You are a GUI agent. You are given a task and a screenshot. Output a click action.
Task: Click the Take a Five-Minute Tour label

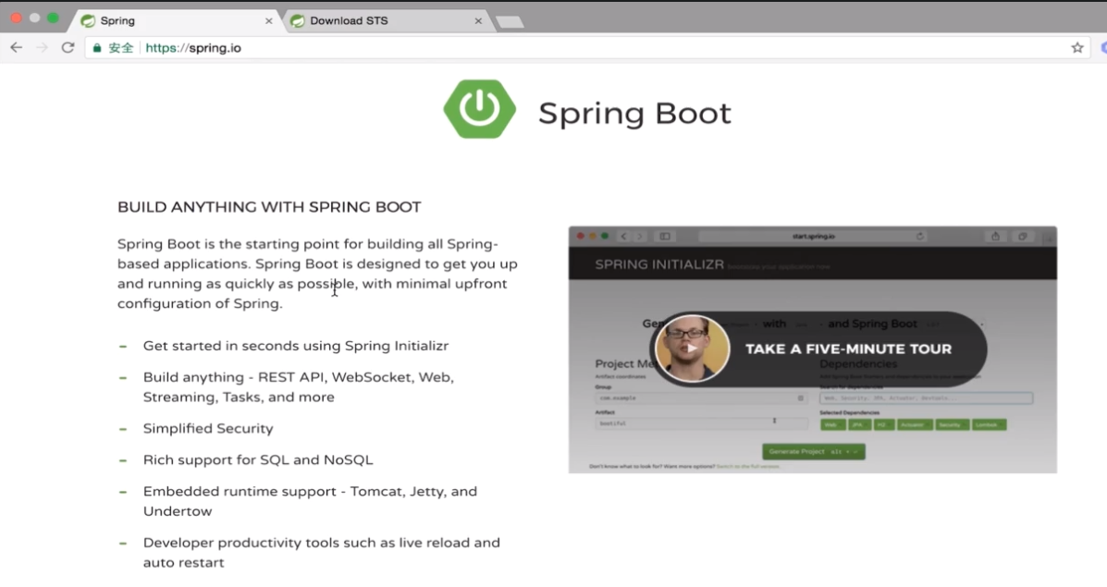coord(848,349)
